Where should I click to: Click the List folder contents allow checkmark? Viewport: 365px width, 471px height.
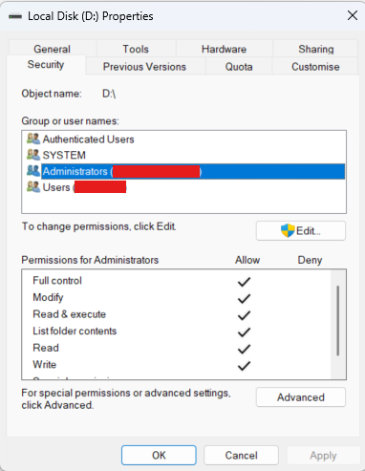coord(244,332)
